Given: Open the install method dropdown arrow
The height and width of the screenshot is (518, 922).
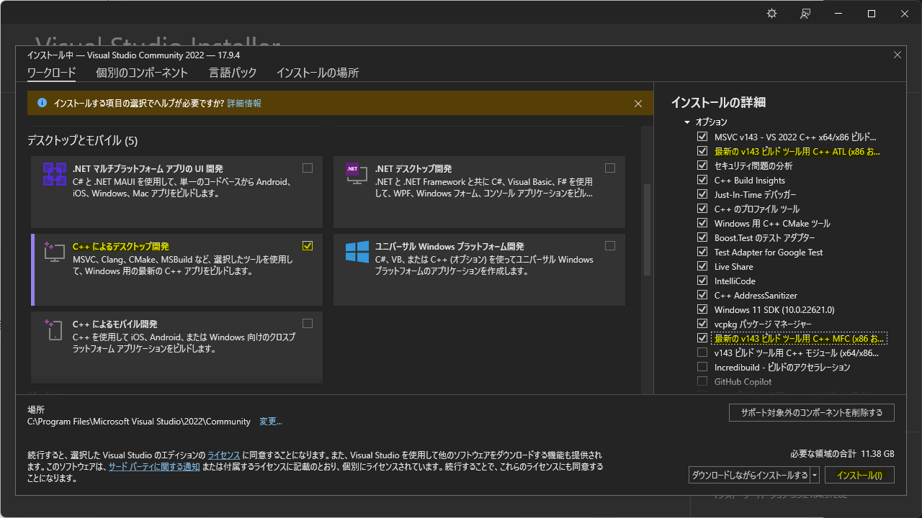Looking at the screenshot, I should (815, 475).
